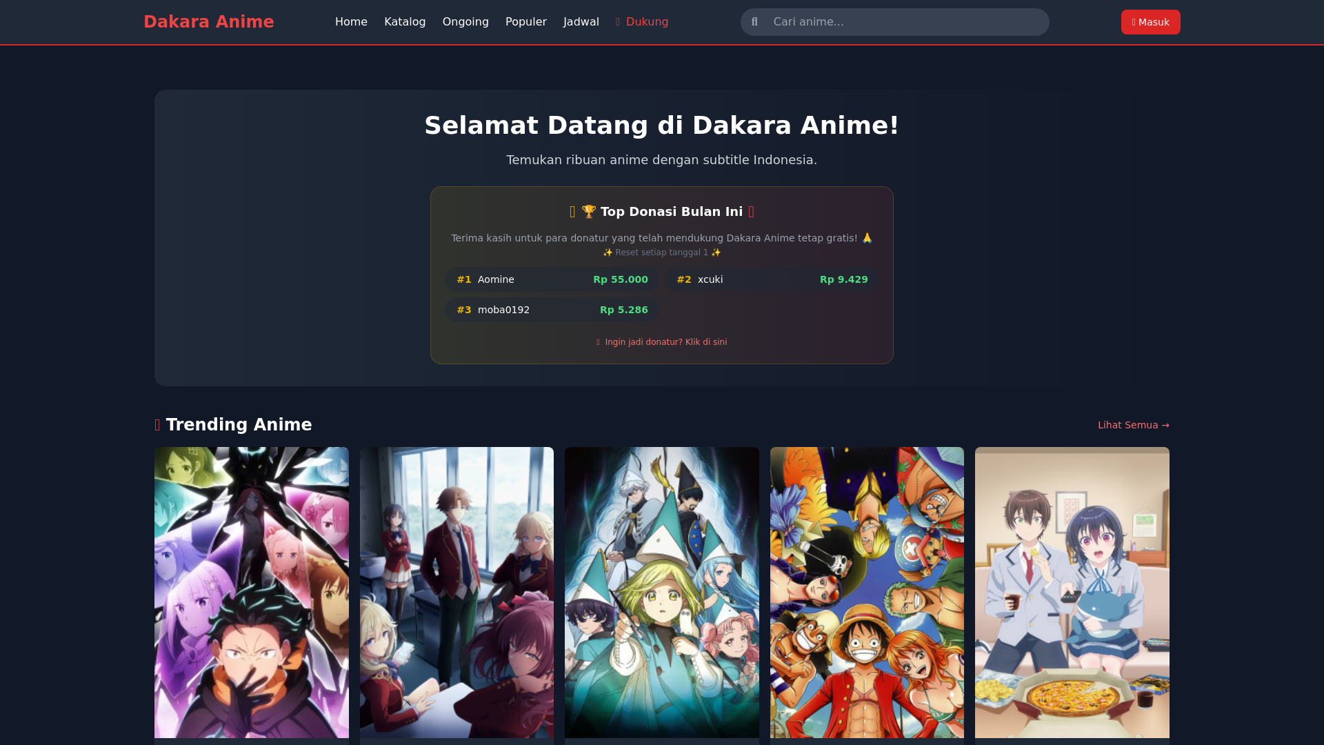1324x745 pixels.
Task: Focus the Cari anime search field
Action: click(895, 22)
